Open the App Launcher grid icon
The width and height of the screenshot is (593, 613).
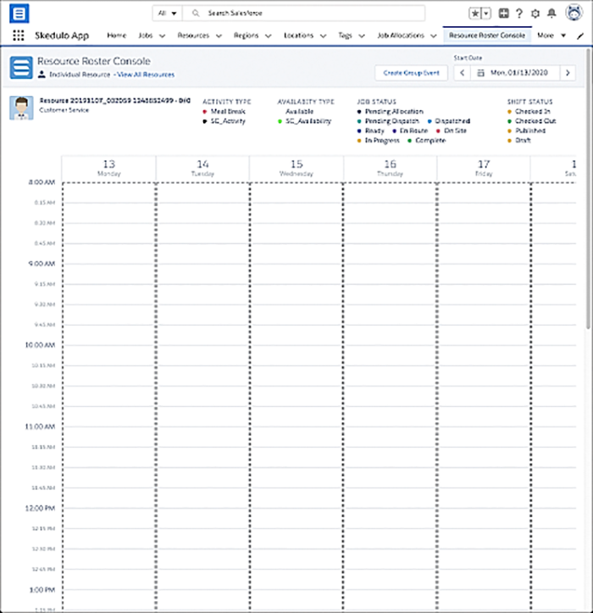pos(19,36)
